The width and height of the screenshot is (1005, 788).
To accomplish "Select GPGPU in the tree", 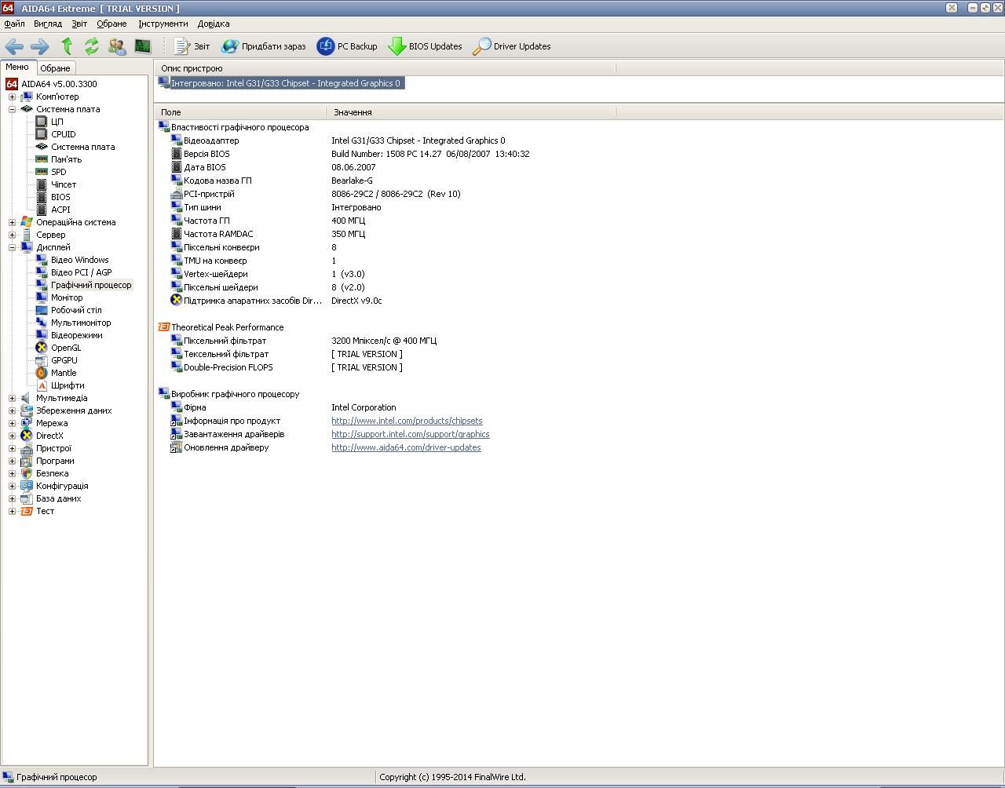I will (x=64, y=360).
